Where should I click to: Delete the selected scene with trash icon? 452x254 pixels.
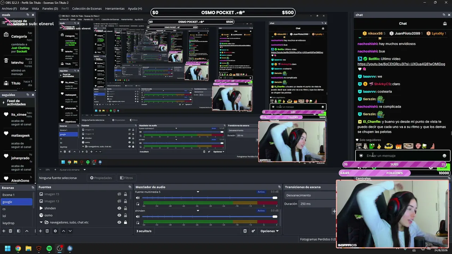coord(11,231)
